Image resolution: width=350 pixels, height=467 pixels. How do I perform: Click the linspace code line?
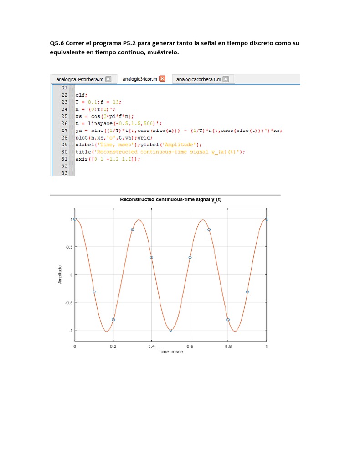click(x=118, y=123)
